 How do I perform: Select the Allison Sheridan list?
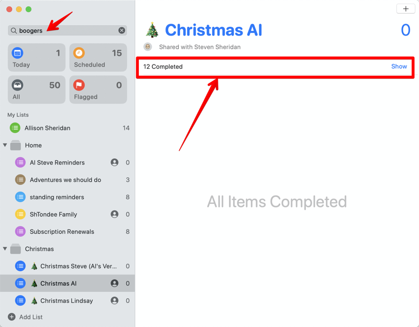tap(47, 128)
